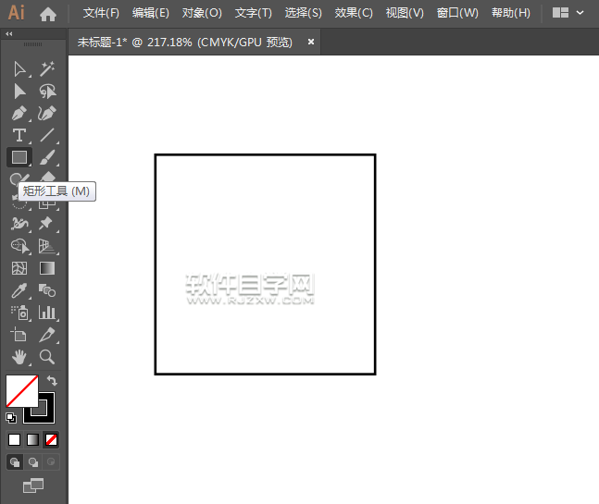This screenshot has width=599, height=504.
Task: Select the Puppet Warp pin tool
Action: point(46,224)
